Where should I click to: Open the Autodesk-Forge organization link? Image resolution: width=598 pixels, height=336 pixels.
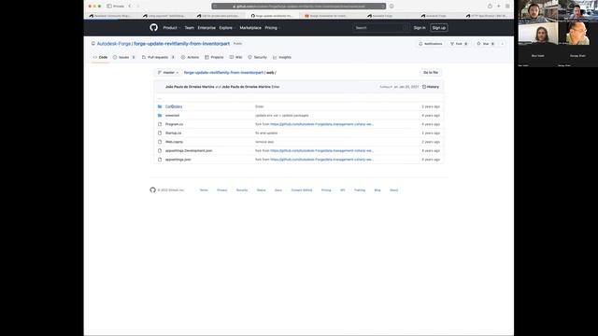tap(114, 44)
